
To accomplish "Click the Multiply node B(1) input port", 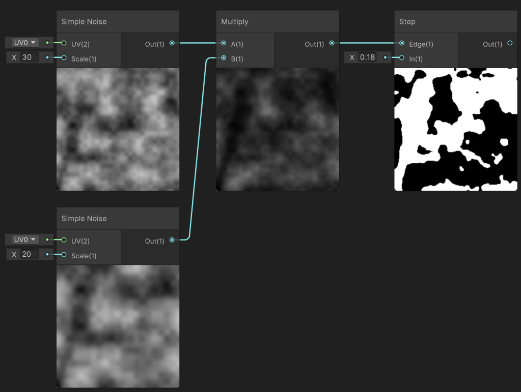I will point(224,58).
